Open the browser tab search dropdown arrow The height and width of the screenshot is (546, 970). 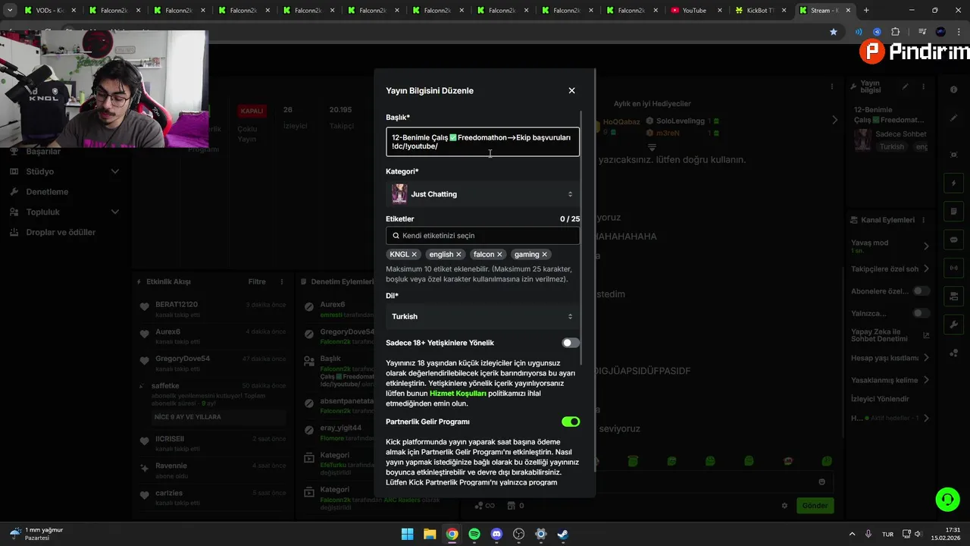(10, 11)
